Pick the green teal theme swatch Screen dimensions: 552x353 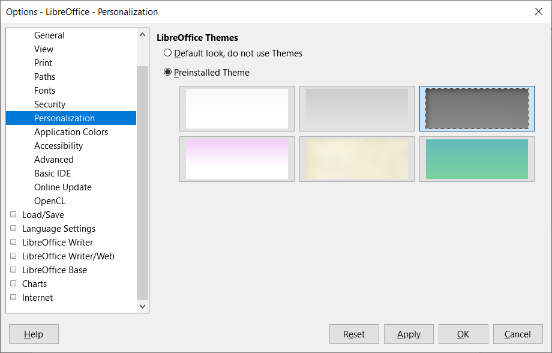(x=477, y=159)
